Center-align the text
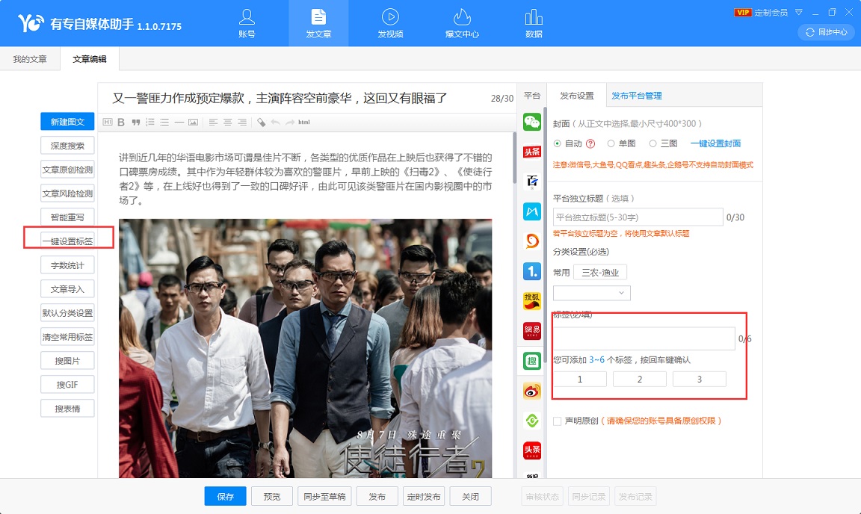The height and width of the screenshot is (514, 861). 227,122
